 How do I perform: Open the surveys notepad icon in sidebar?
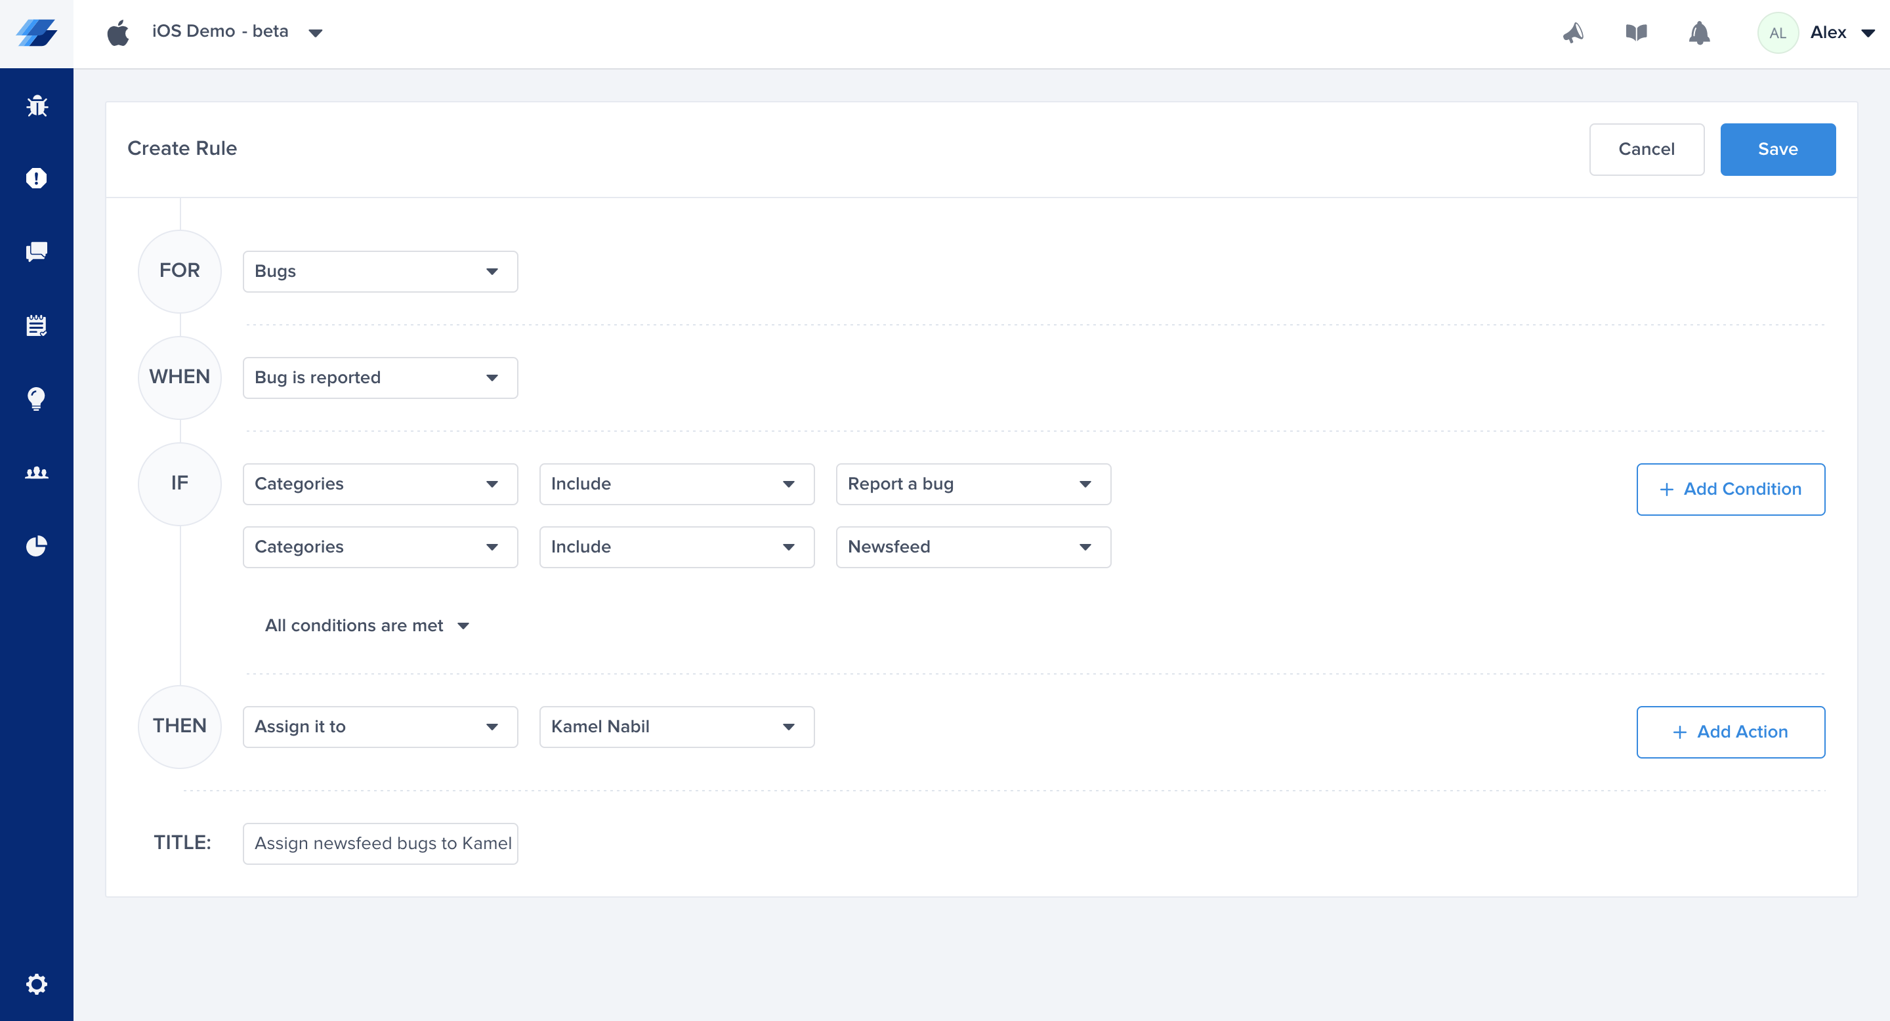pyautogui.click(x=37, y=325)
